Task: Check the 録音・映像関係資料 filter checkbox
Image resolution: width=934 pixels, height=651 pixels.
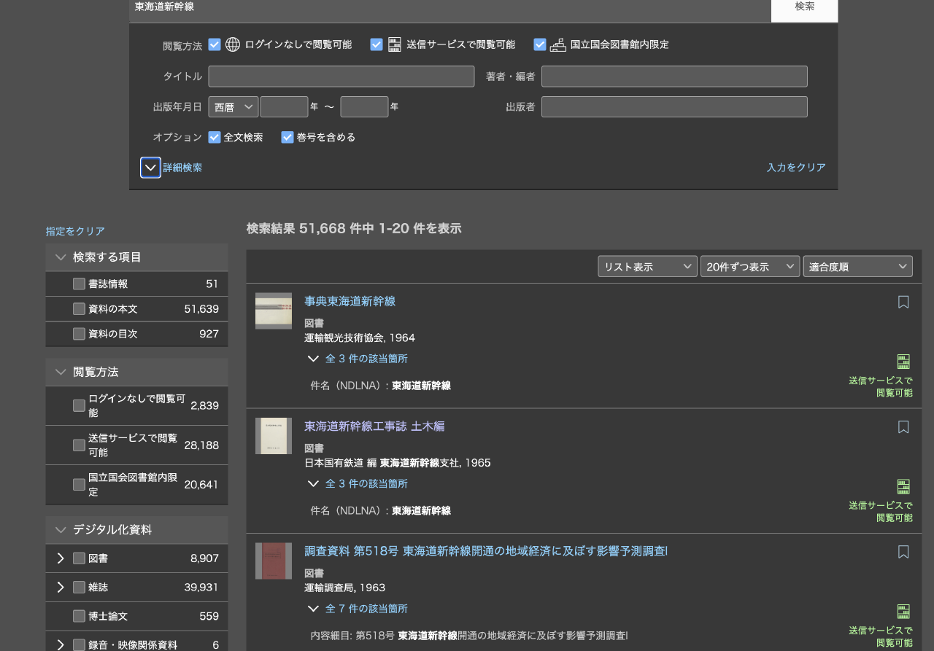Action: tap(79, 644)
